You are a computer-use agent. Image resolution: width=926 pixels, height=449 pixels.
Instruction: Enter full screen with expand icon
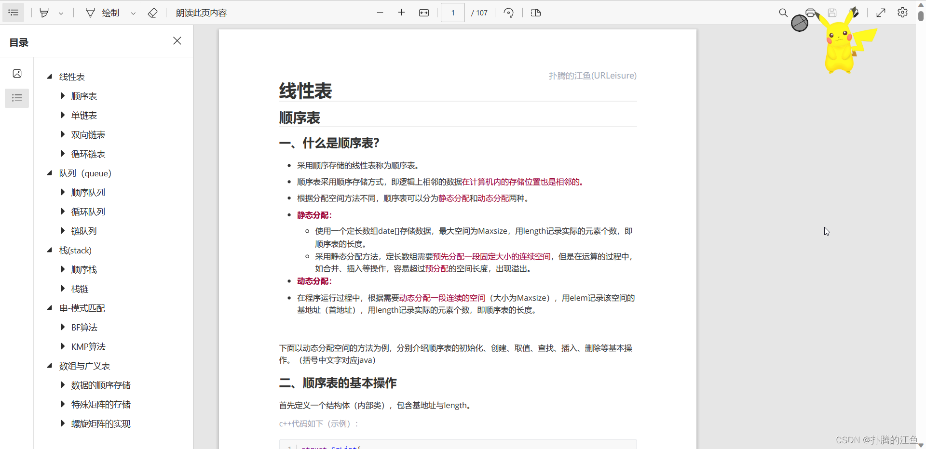(x=881, y=13)
